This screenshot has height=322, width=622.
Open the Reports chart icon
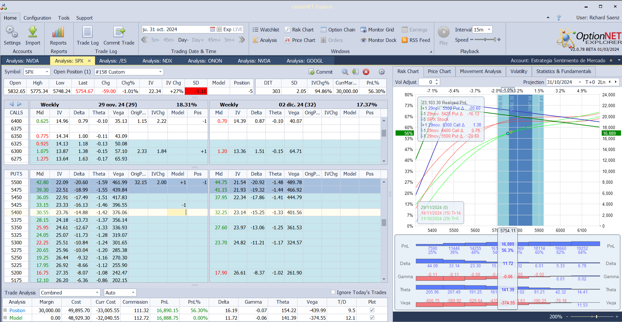click(58, 32)
